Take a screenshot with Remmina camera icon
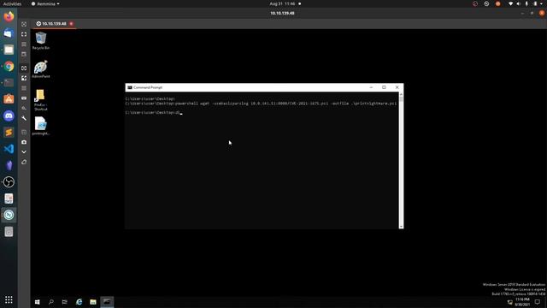The image size is (547, 308). pos(24,142)
